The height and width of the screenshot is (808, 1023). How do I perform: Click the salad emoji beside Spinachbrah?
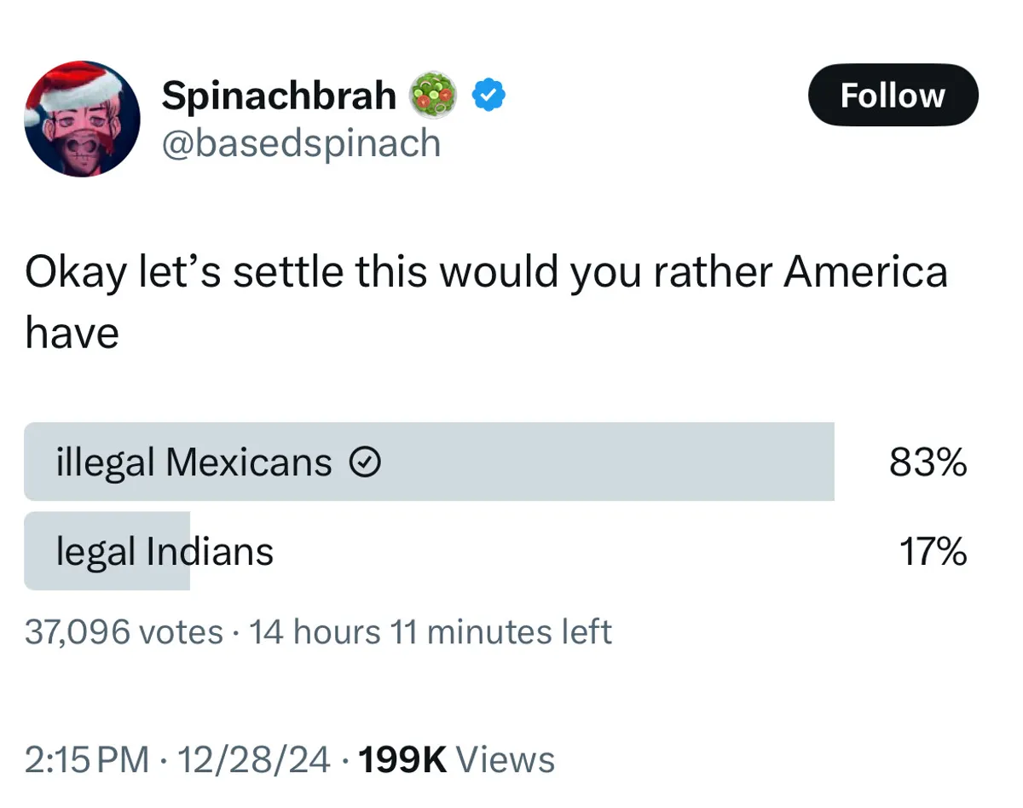434,96
